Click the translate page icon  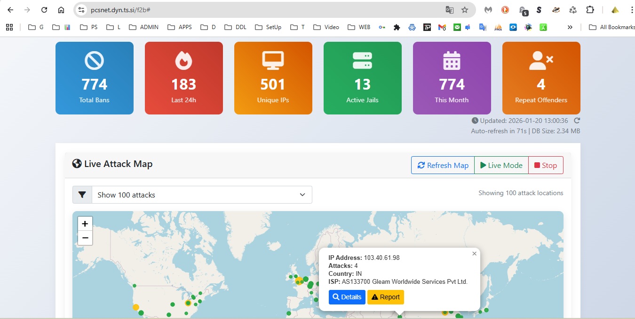[x=450, y=10]
